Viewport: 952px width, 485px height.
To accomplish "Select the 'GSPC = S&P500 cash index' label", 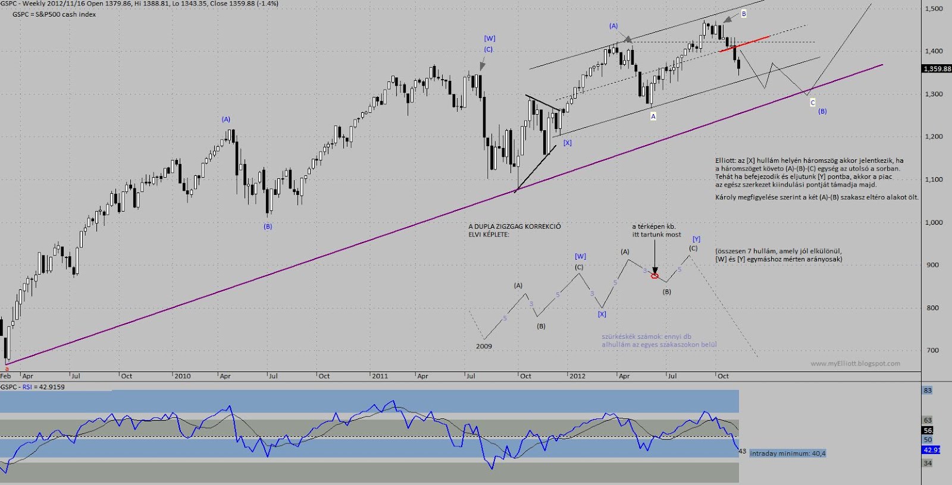I will click(x=54, y=14).
